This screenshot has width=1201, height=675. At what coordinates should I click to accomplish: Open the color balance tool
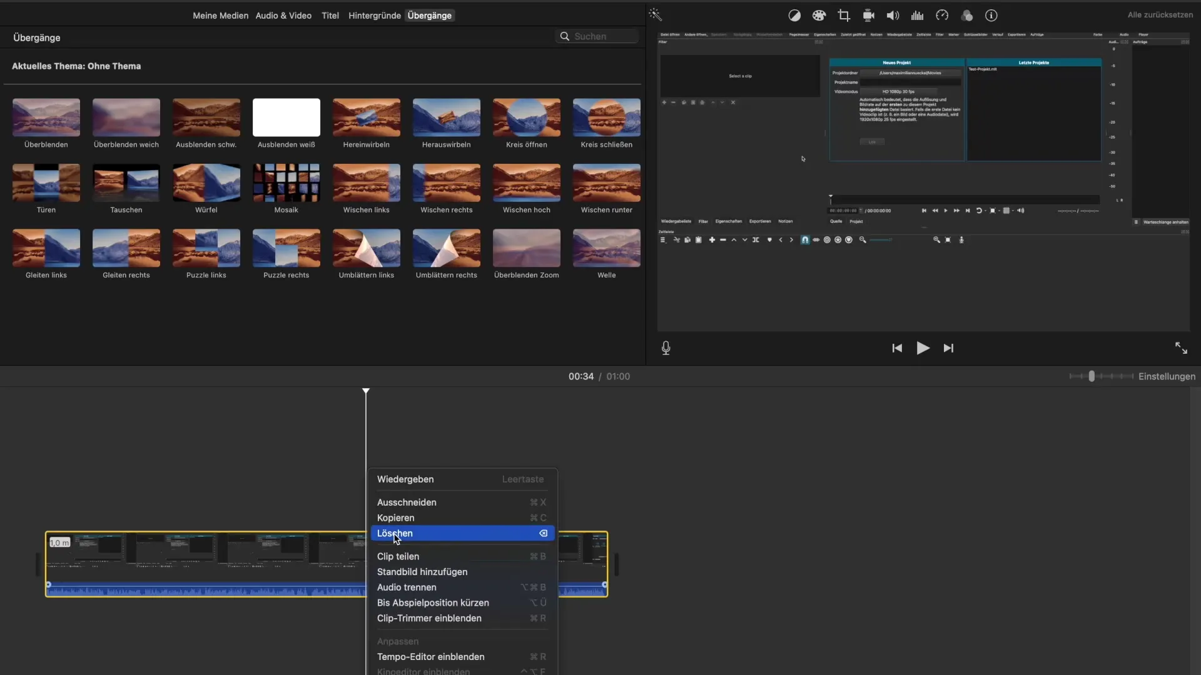point(794,16)
